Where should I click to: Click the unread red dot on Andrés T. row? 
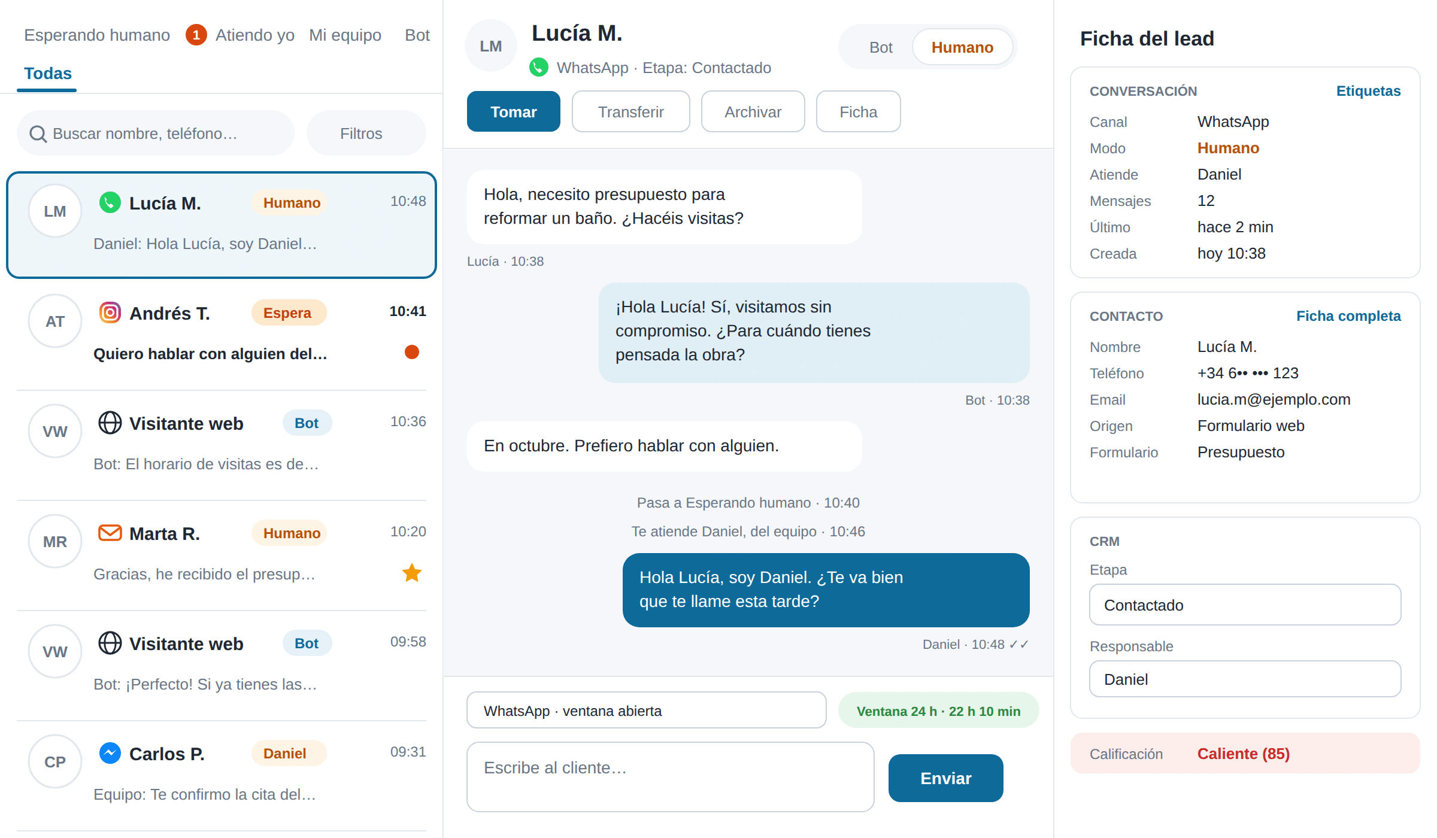412,352
